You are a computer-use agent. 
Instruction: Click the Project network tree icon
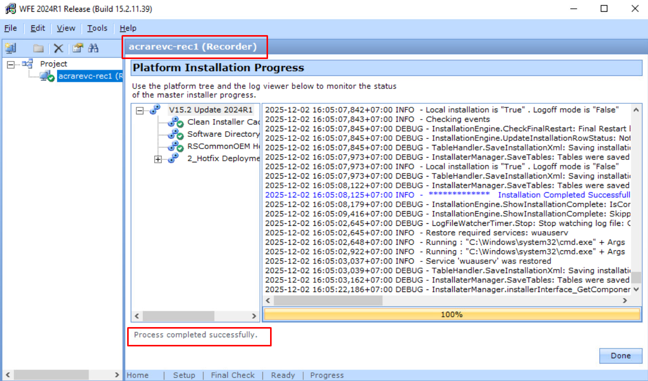coord(27,64)
